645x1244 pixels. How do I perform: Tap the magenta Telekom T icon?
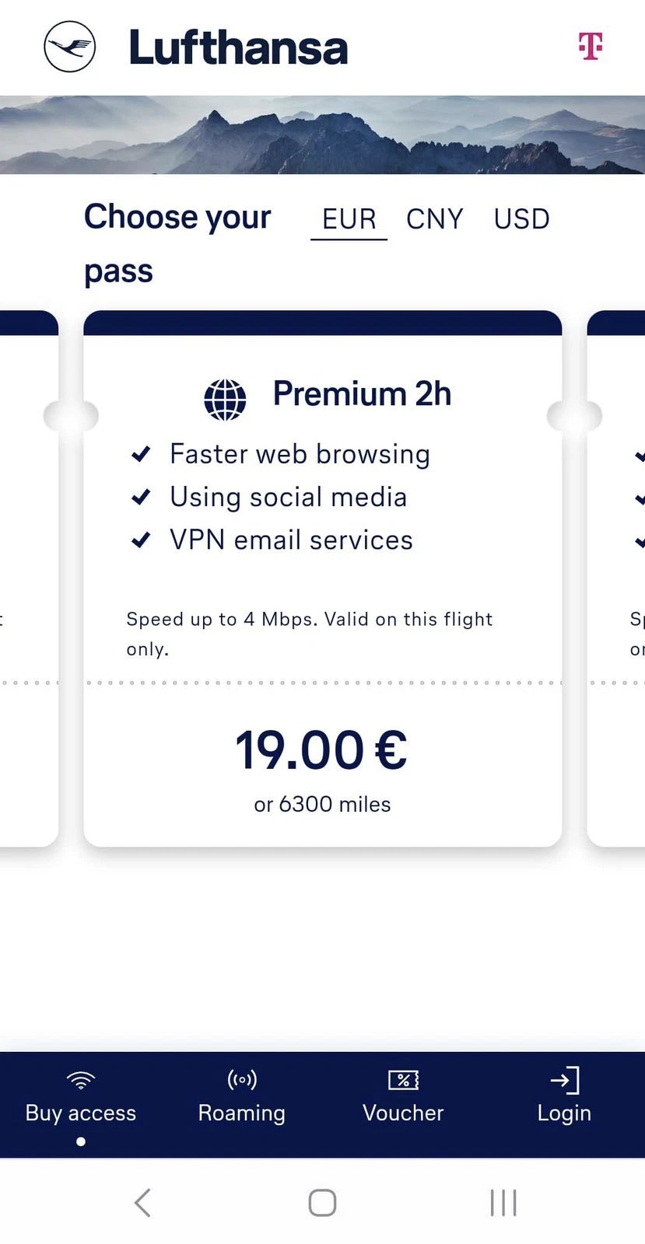click(x=591, y=46)
